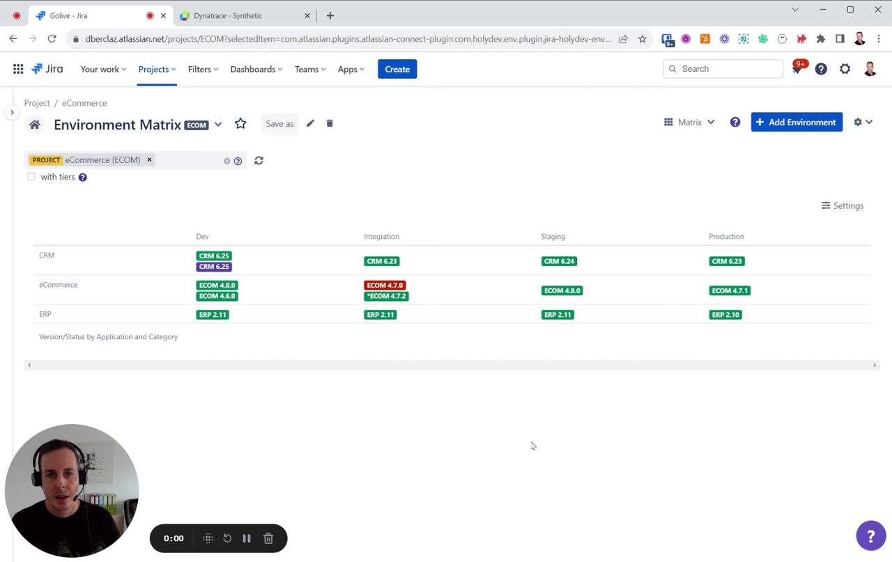The width and height of the screenshot is (892, 562).
Task: Remove the eCommerce (ECOM) project chip
Action: click(149, 159)
